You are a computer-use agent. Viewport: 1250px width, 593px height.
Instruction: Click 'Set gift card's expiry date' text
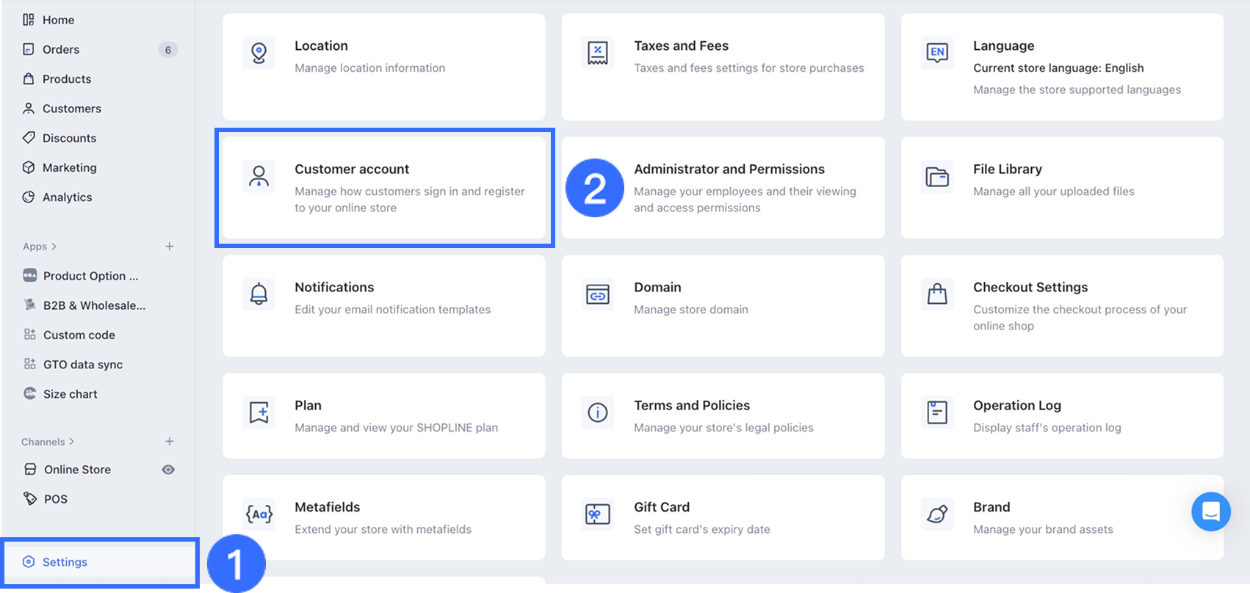(702, 529)
